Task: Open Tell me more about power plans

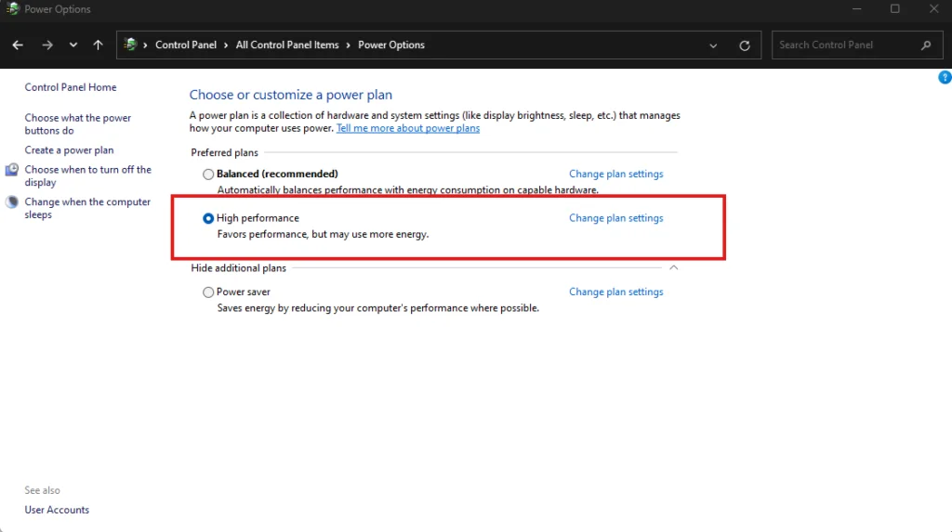Action: 408,128
